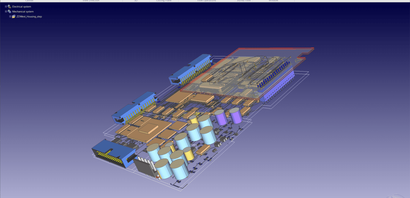
Task: Click the Electrical system bulb icon
Action: [x=9, y=6]
